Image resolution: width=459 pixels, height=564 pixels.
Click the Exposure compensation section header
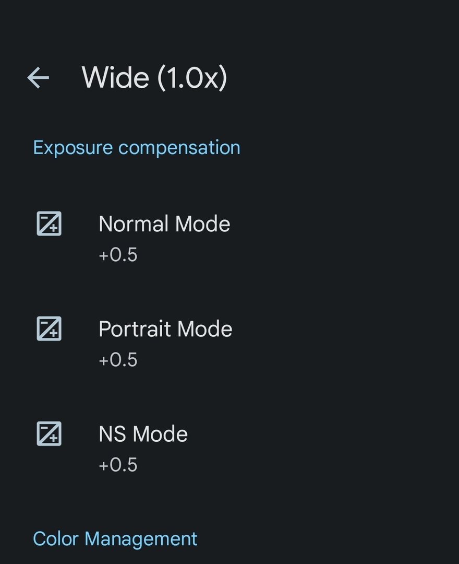137,148
